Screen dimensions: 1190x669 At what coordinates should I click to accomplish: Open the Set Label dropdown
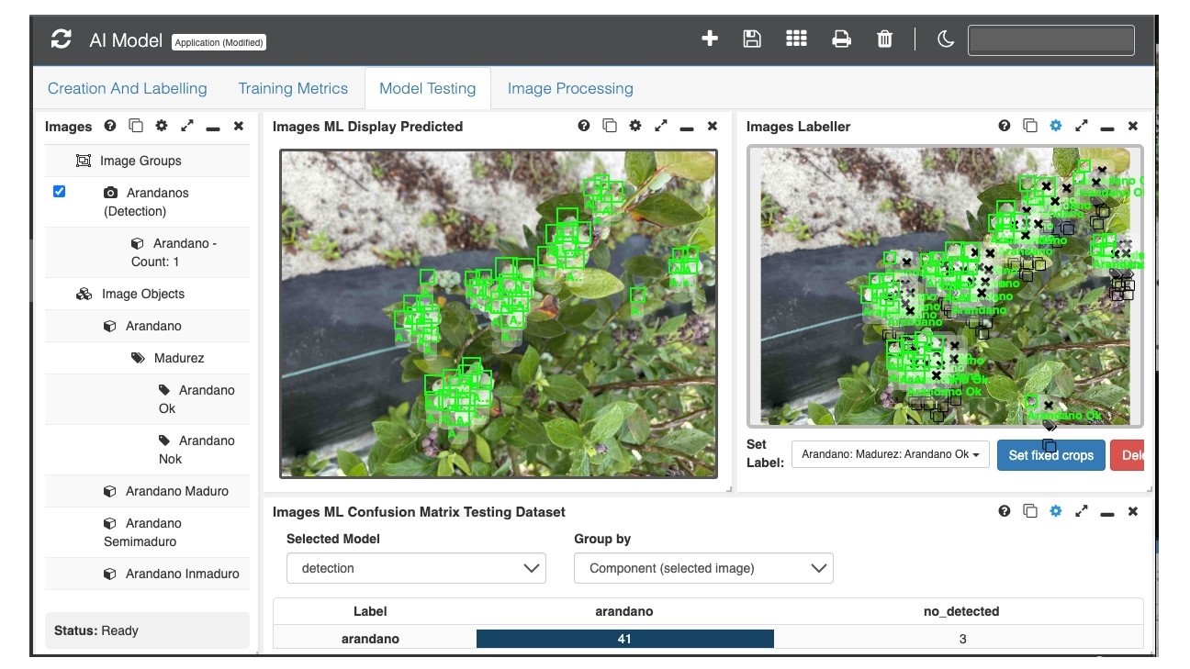coord(889,454)
